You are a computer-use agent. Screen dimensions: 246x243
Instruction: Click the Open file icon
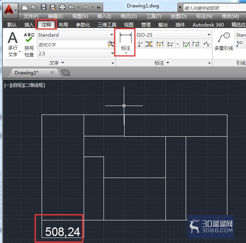tap(34, 7)
